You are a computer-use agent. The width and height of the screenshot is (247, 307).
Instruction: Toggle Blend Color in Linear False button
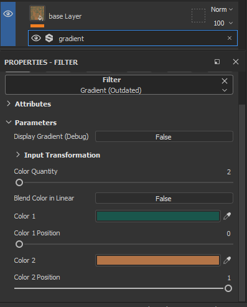pos(164,198)
